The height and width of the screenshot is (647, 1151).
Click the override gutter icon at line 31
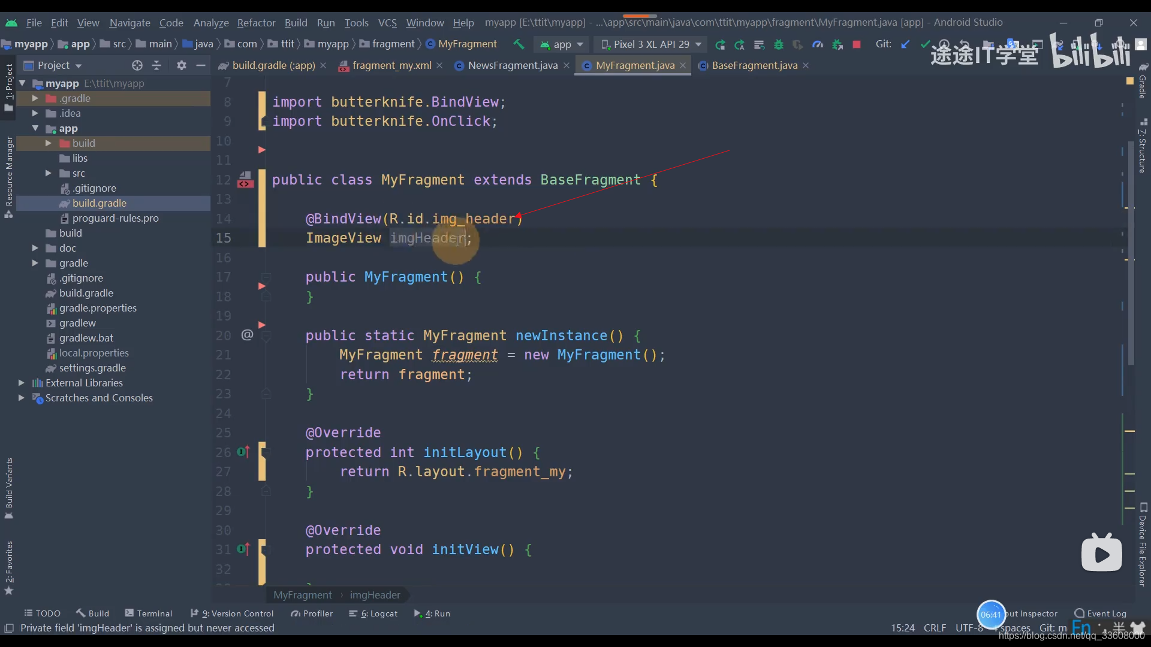point(243,549)
